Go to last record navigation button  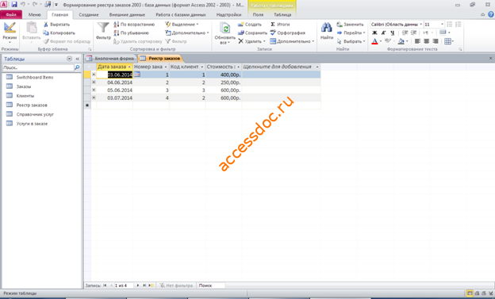(144, 286)
